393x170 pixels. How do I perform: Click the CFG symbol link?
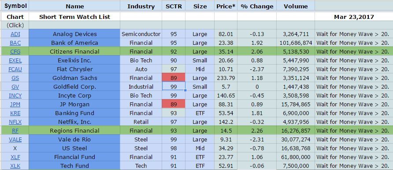coord(15,52)
